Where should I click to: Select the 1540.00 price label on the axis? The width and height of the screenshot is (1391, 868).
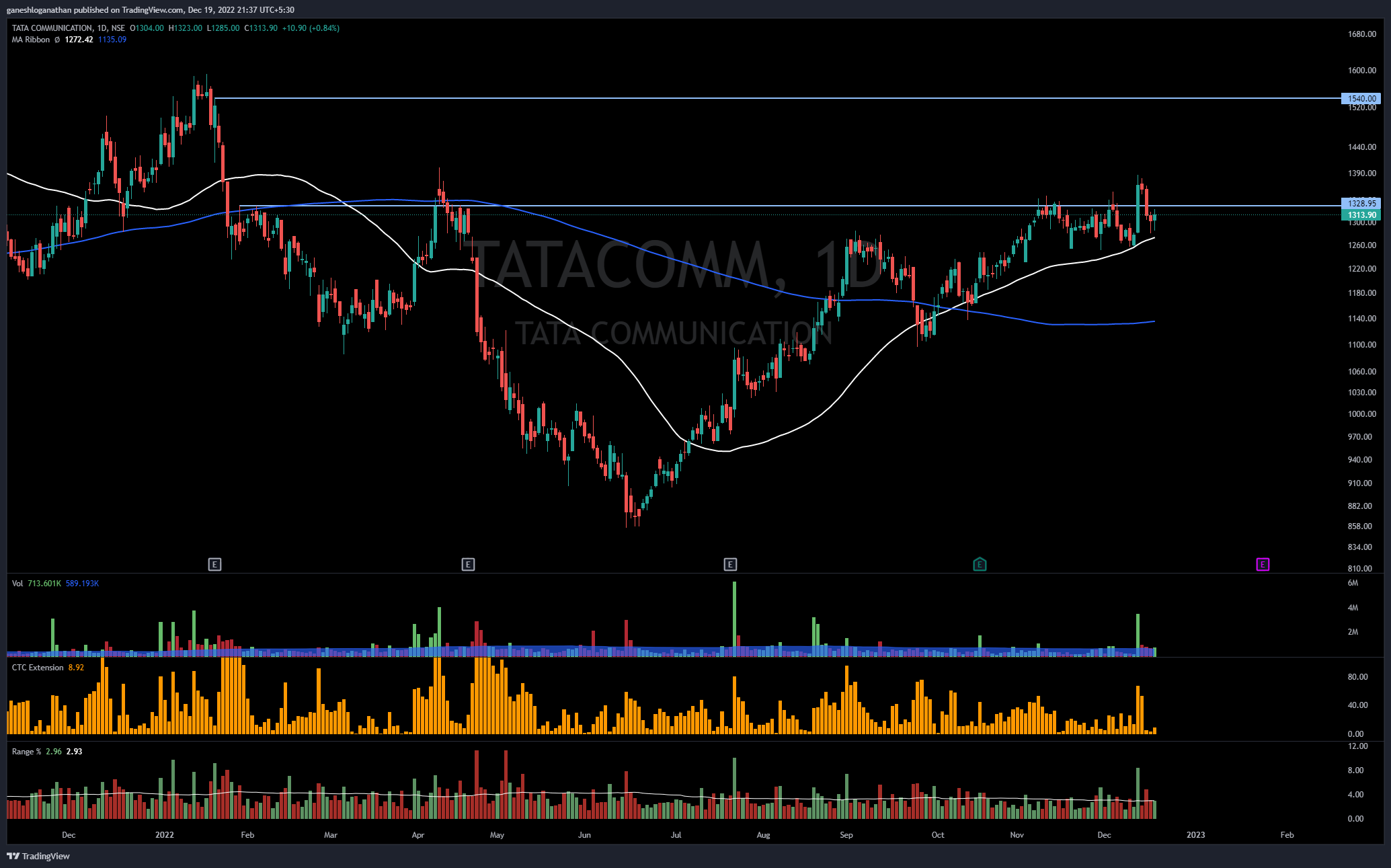coord(1361,98)
